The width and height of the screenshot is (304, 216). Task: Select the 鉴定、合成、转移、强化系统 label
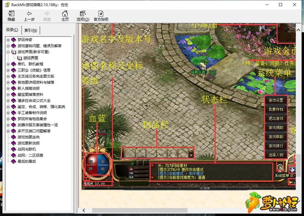[x=41, y=107]
